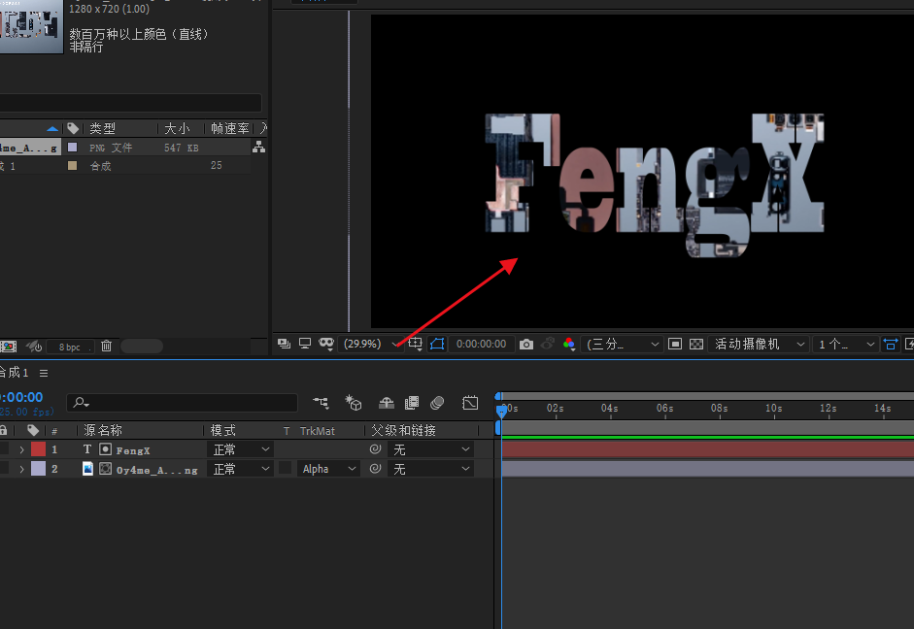Image resolution: width=914 pixels, height=629 pixels.
Task: Open the composition mini-flowchart icon
Action: coord(322,402)
